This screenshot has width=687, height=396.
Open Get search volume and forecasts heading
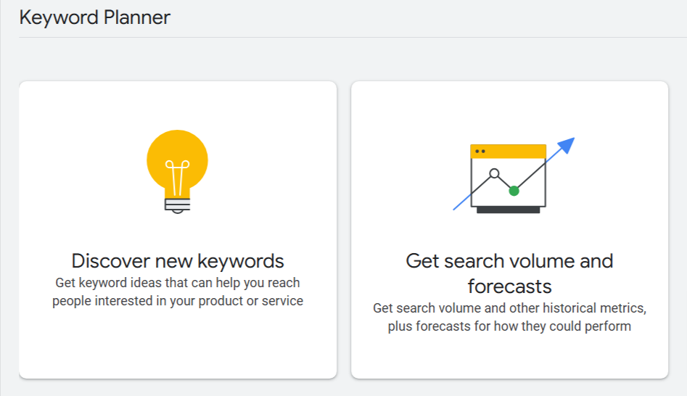(x=509, y=273)
